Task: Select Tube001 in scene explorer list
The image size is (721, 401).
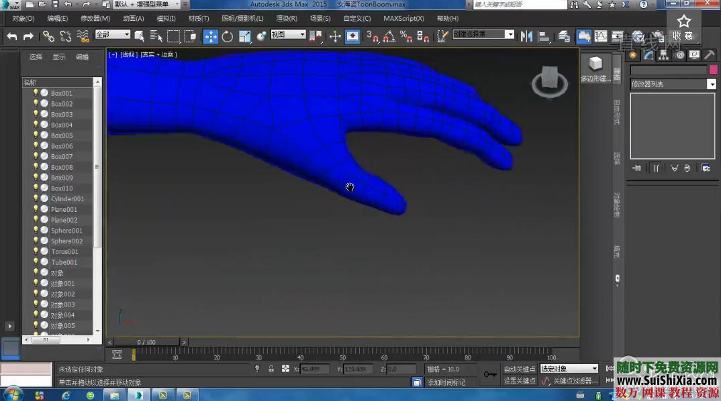Action: 64,262
